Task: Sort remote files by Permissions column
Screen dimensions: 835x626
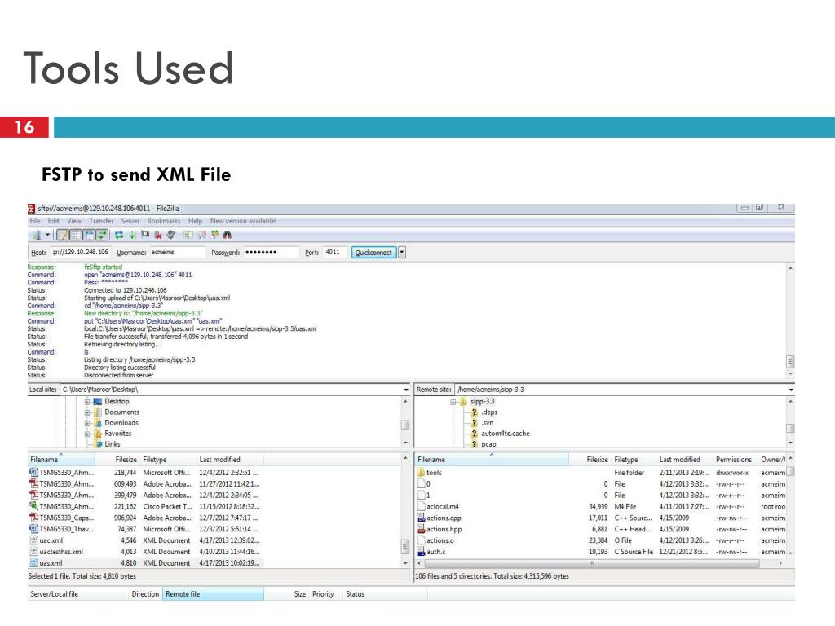Action: (x=733, y=460)
